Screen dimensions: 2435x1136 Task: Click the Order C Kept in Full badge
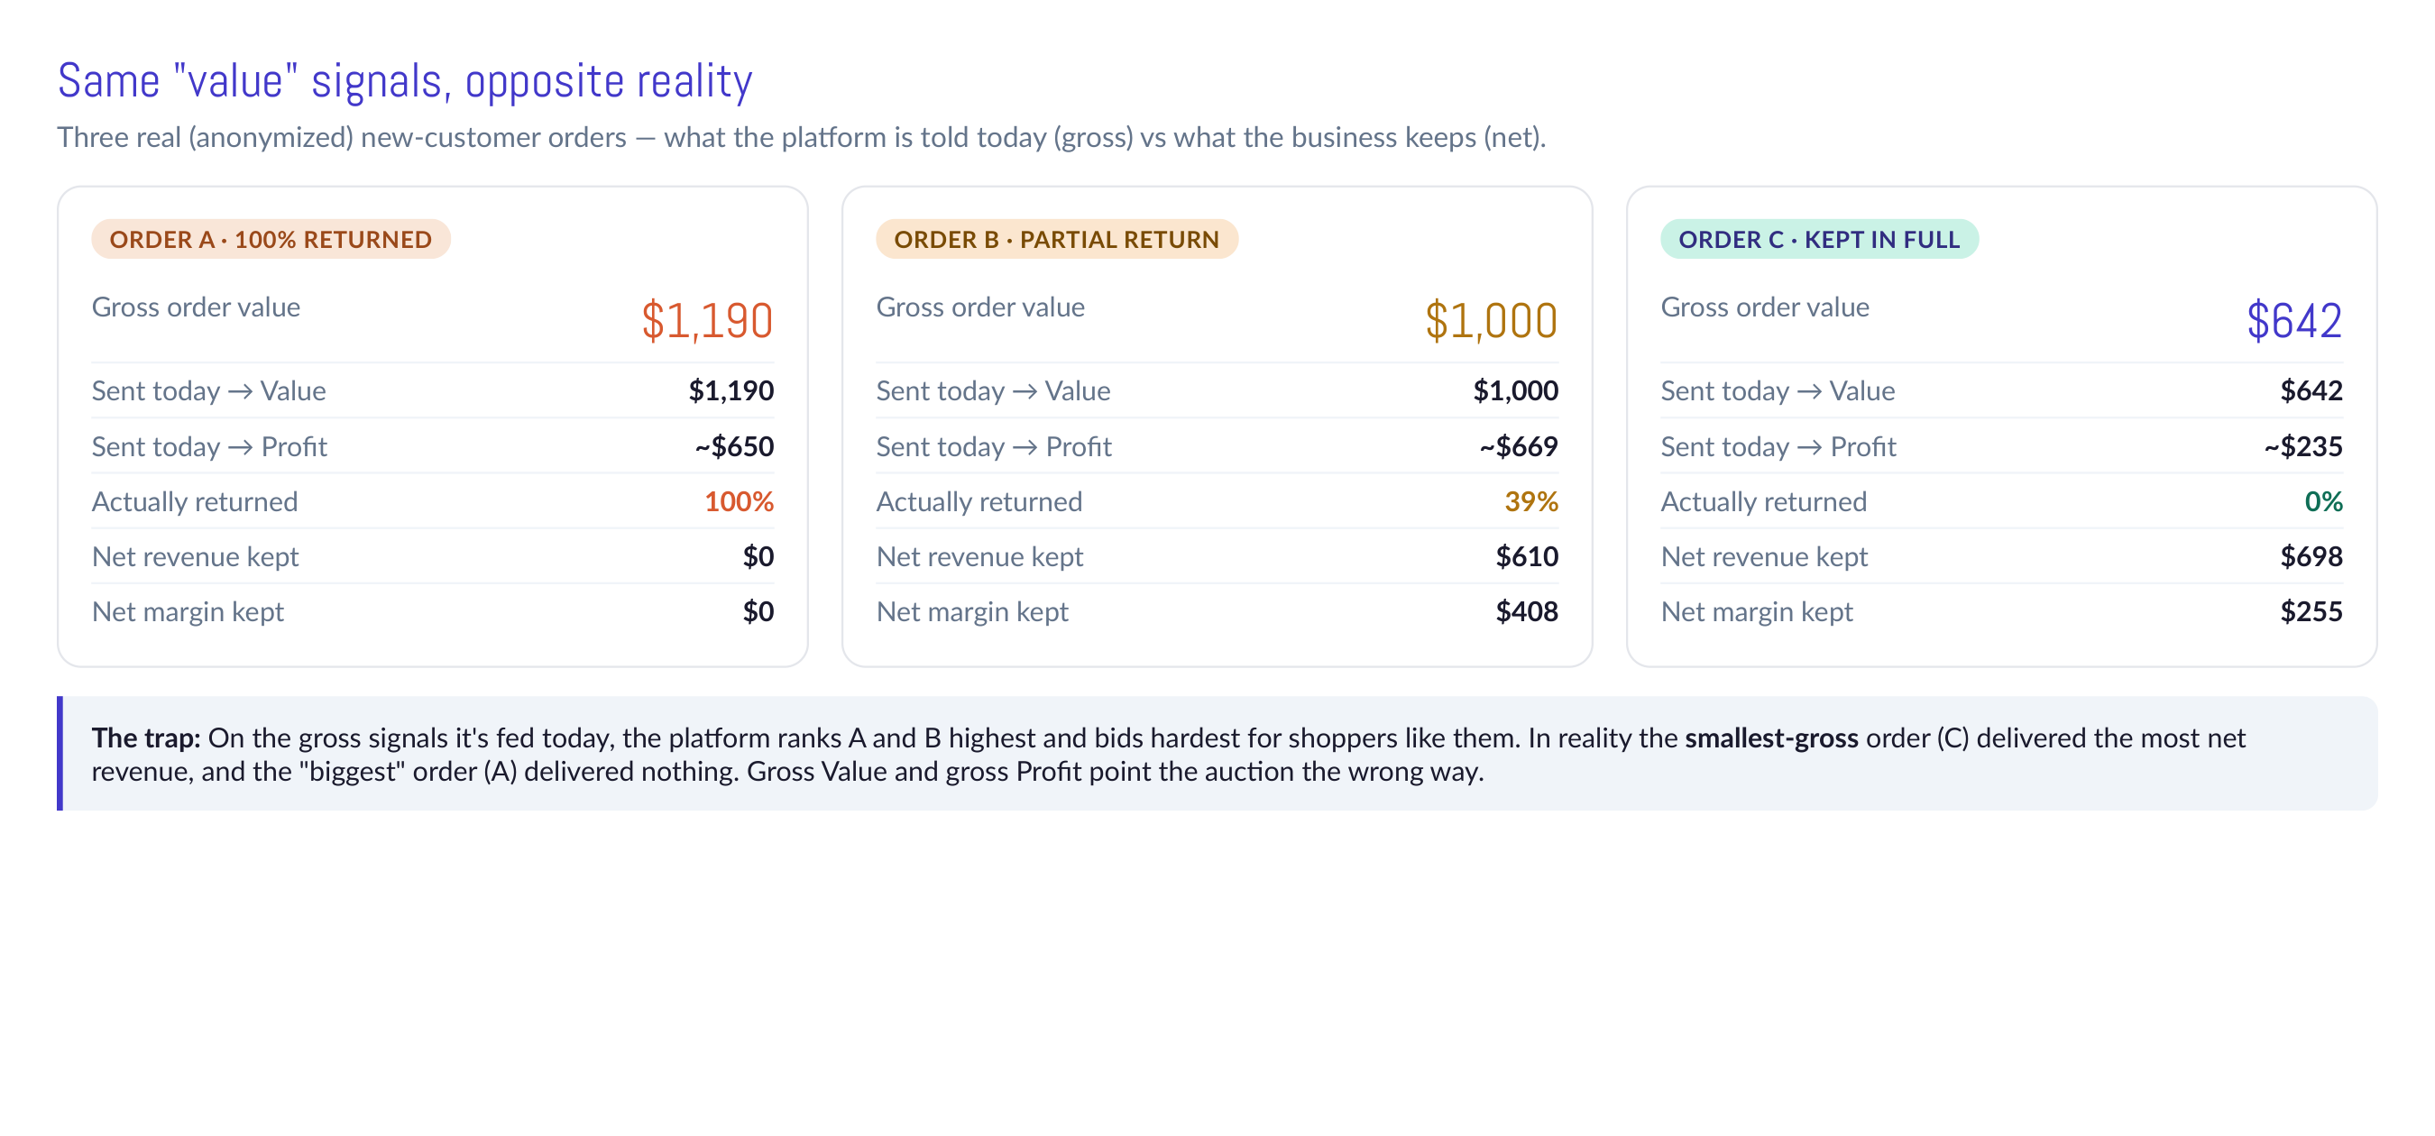pos(1819,239)
